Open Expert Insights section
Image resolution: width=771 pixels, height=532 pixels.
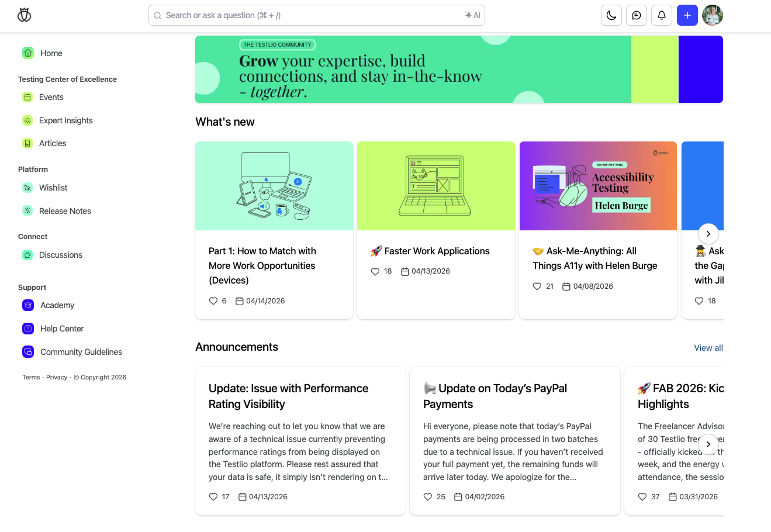click(x=65, y=120)
